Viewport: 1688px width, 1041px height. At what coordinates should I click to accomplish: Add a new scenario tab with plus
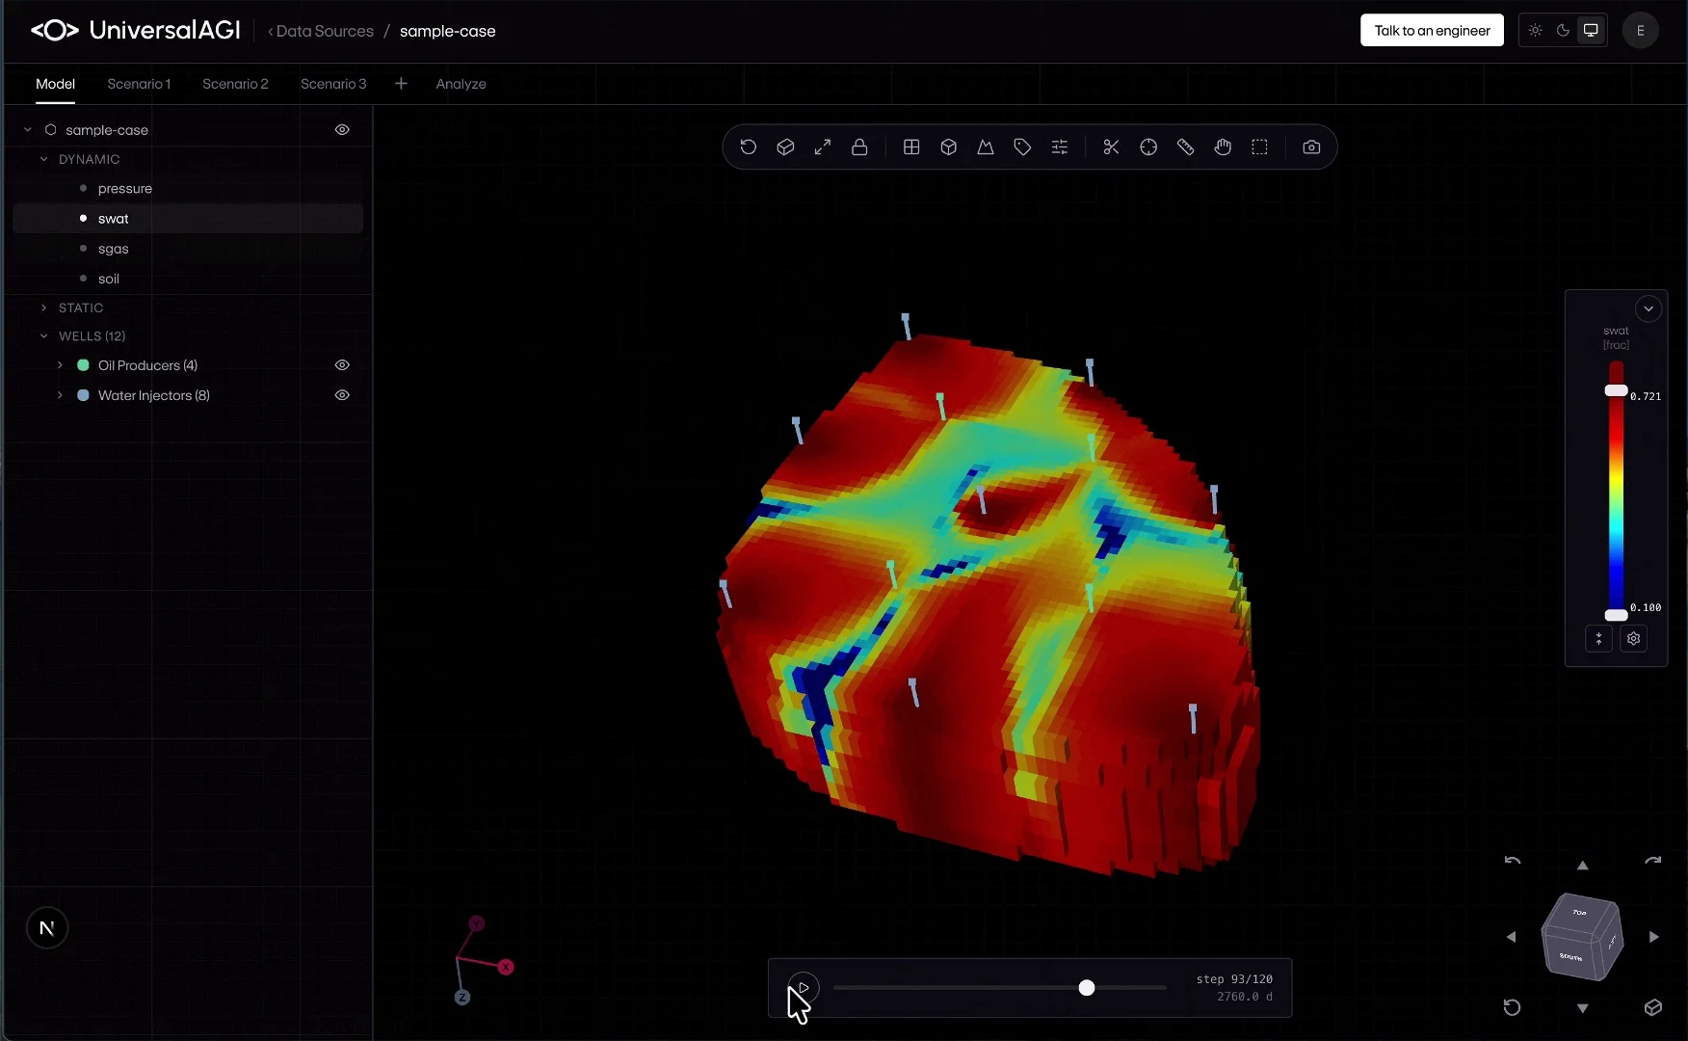pos(401,84)
